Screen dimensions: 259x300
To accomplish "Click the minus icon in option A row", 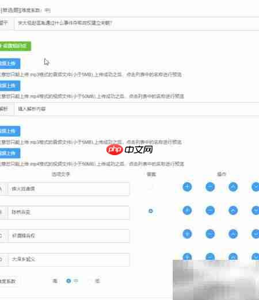I will click(210, 187).
